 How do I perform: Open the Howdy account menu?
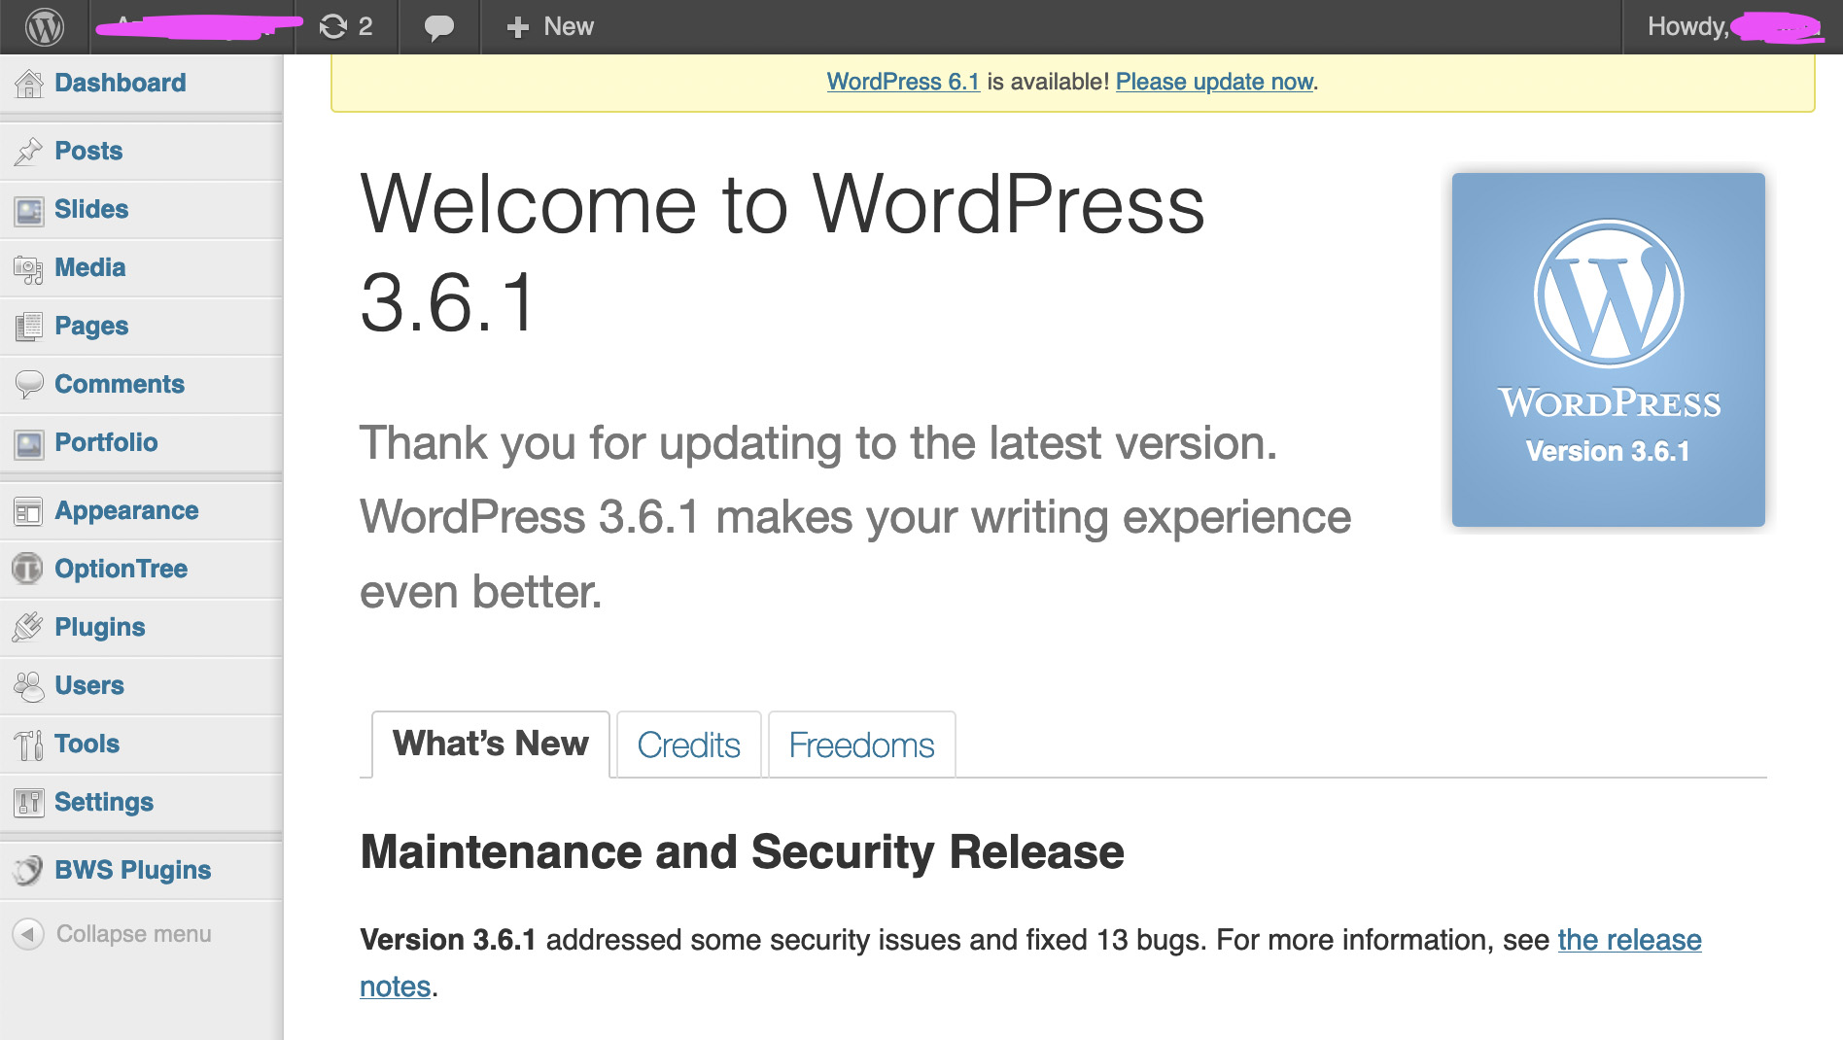(x=1732, y=26)
